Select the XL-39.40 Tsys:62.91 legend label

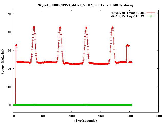(x=128, y=13)
